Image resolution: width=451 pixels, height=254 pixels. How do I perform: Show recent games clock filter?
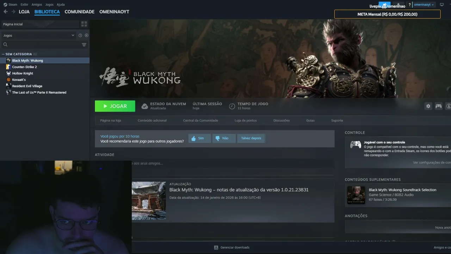pyautogui.click(x=80, y=35)
